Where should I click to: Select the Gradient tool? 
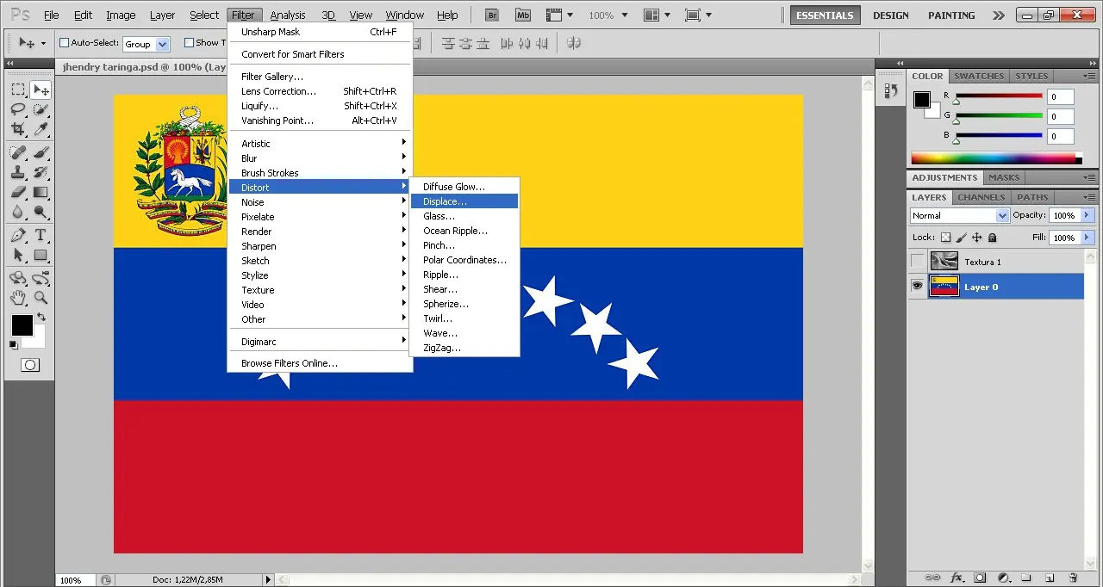[x=41, y=192]
